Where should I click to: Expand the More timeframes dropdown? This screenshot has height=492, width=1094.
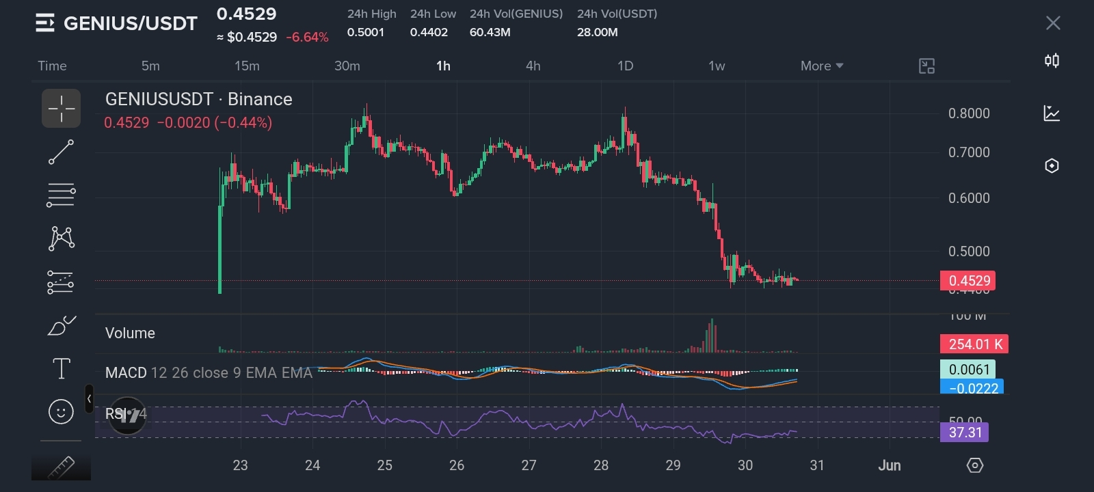(822, 66)
